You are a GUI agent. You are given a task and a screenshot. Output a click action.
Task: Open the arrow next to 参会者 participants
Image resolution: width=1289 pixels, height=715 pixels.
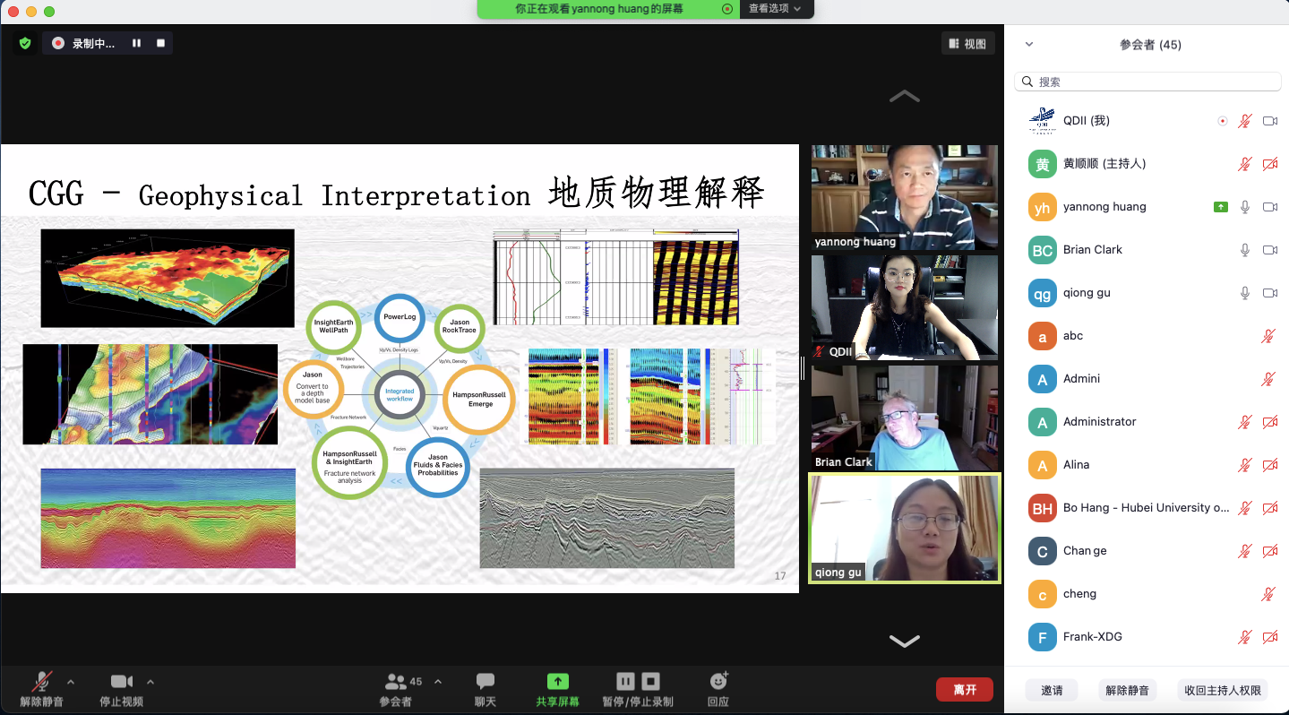(438, 682)
